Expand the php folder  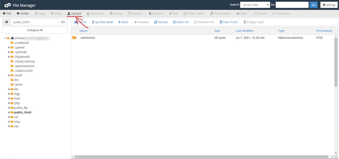pos(9,103)
